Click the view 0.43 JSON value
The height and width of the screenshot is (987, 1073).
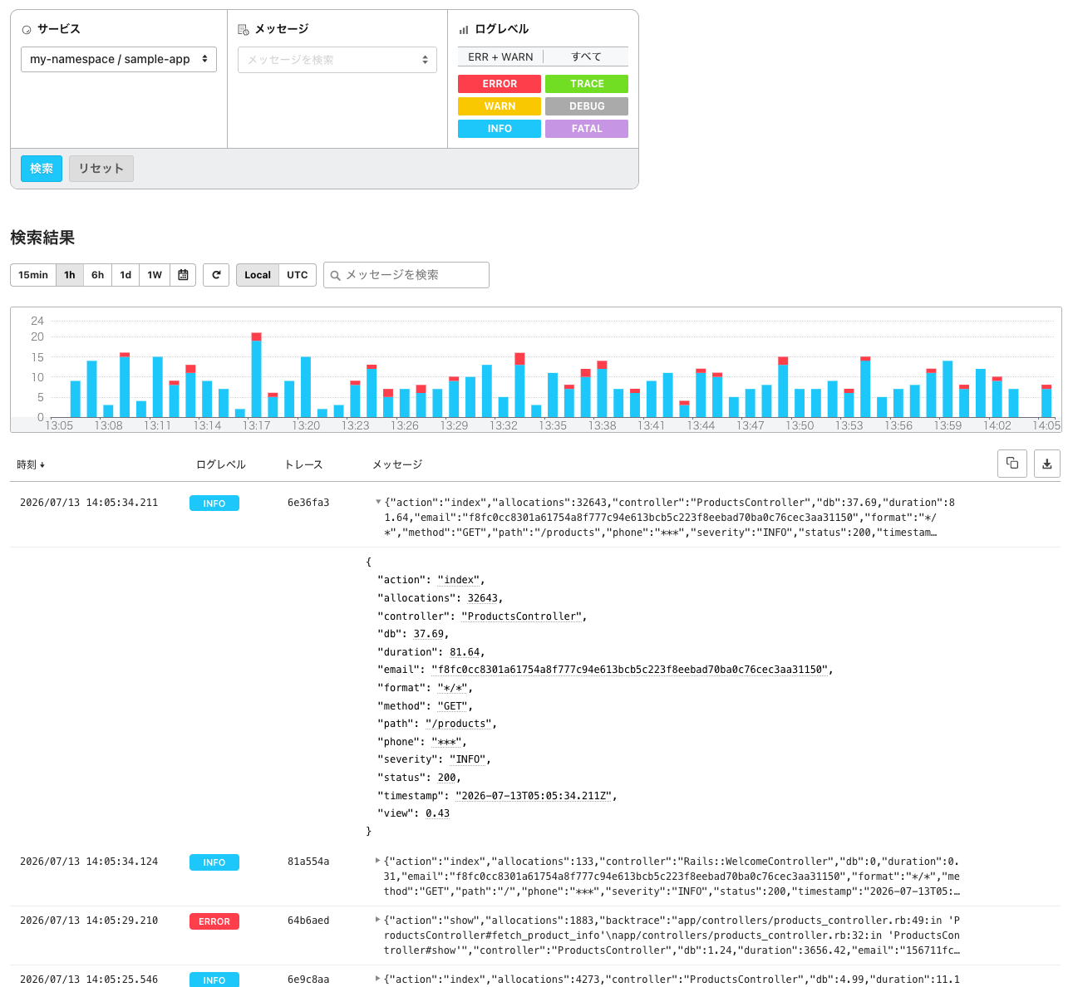pyautogui.click(x=437, y=813)
